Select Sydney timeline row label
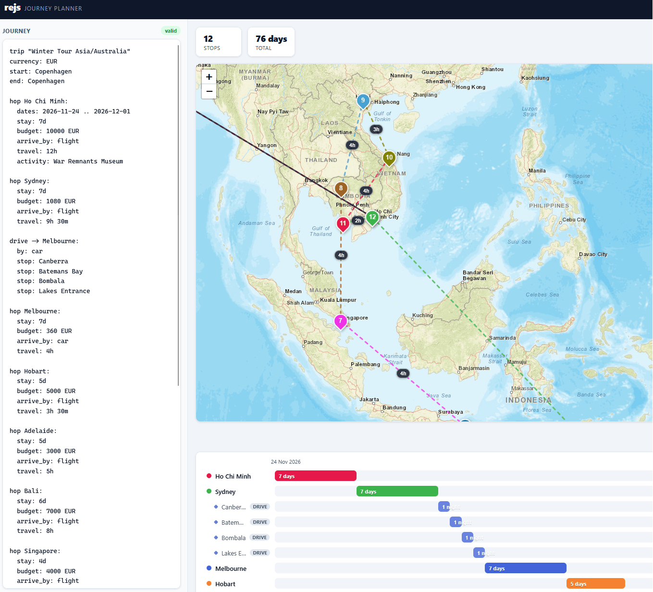 [225, 492]
